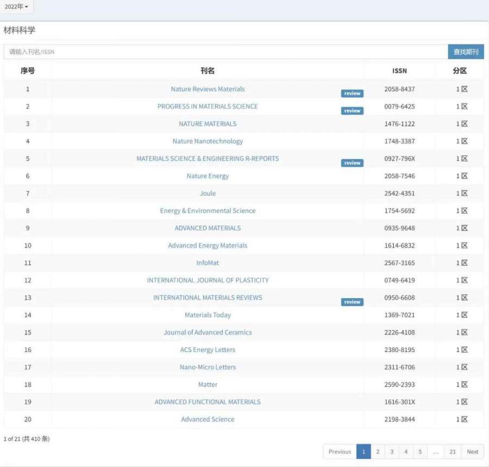Select ISSN 2198-3844 cell
The width and height of the screenshot is (489, 467).
pos(400,420)
